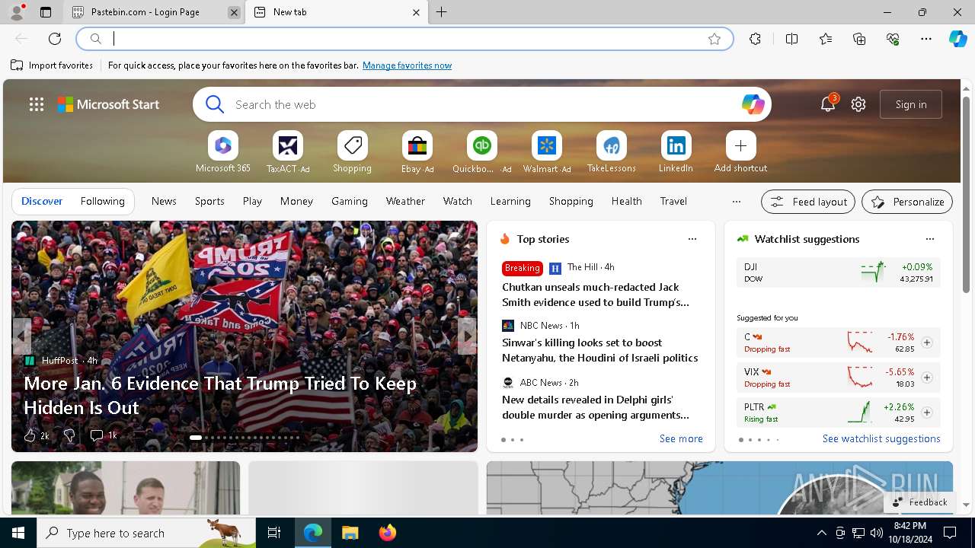
Task: Select the Weather category
Action: (x=405, y=201)
